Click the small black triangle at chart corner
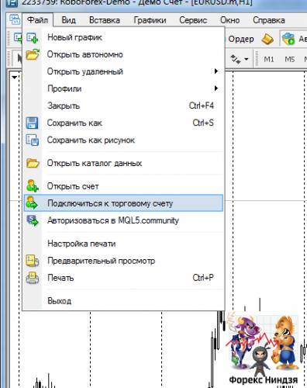Image resolution: width=307 pixels, height=388 pixels. pyautogui.click(x=15, y=77)
